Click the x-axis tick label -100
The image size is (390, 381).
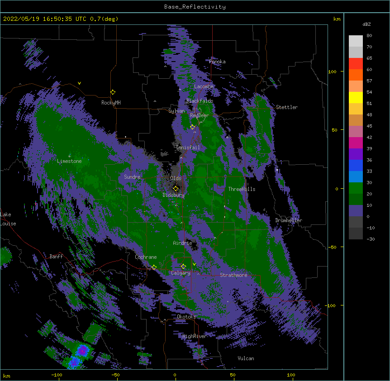(x=57, y=375)
